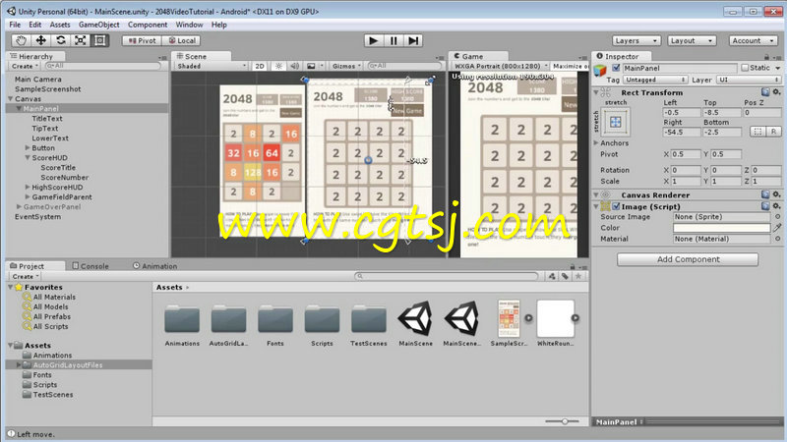Switch to the Animation tab
This screenshot has height=442, width=787.
point(155,266)
